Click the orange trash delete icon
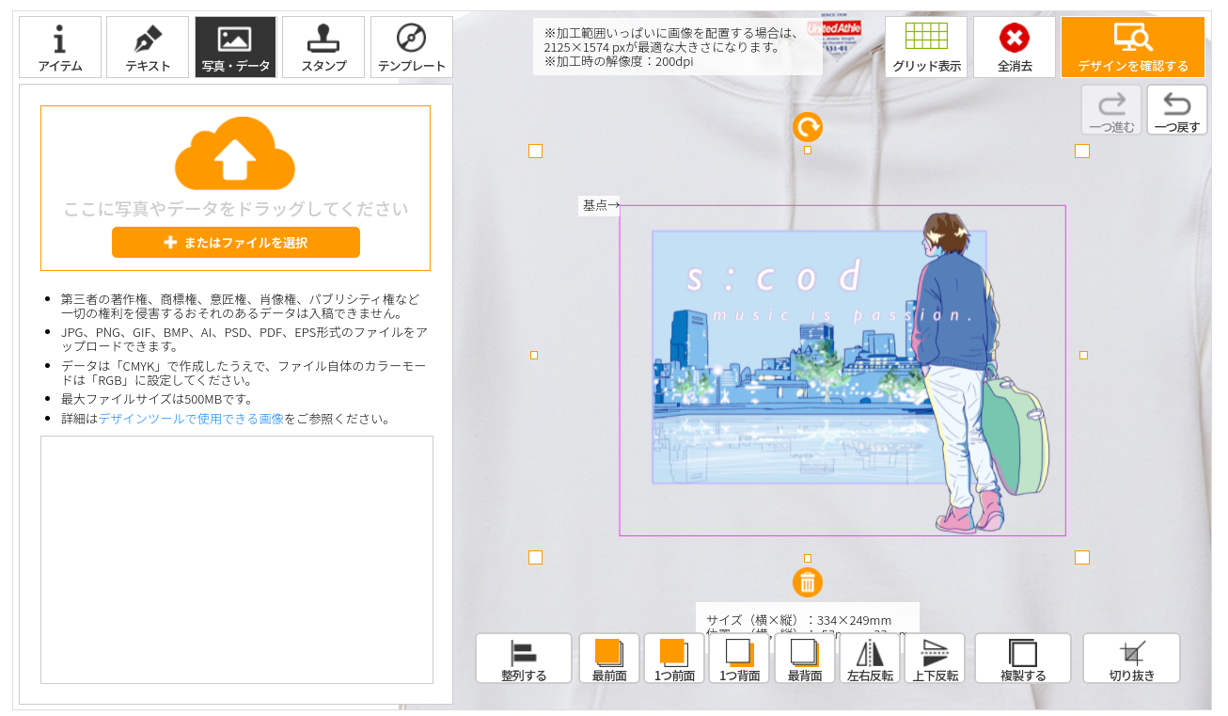The height and width of the screenshot is (716, 1228). [x=808, y=582]
